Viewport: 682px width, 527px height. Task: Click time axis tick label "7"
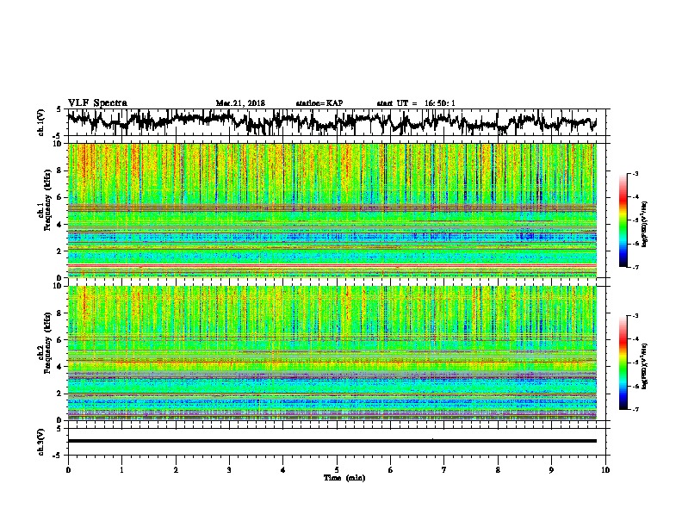click(444, 469)
